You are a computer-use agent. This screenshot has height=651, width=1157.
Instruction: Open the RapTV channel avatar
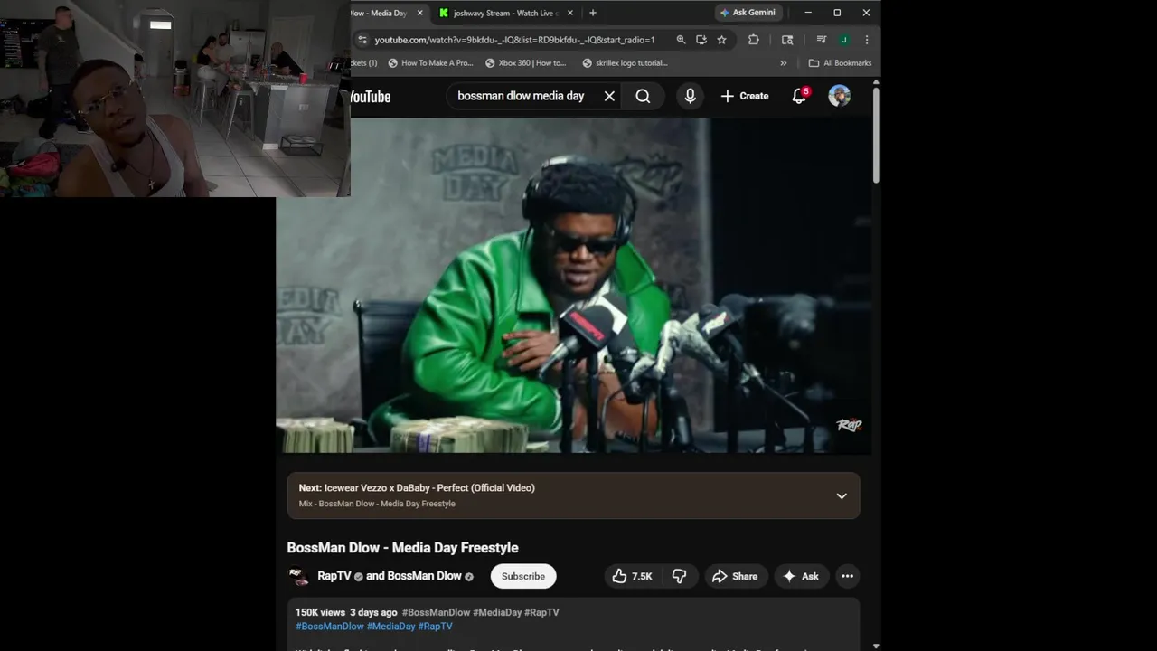coord(297,577)
